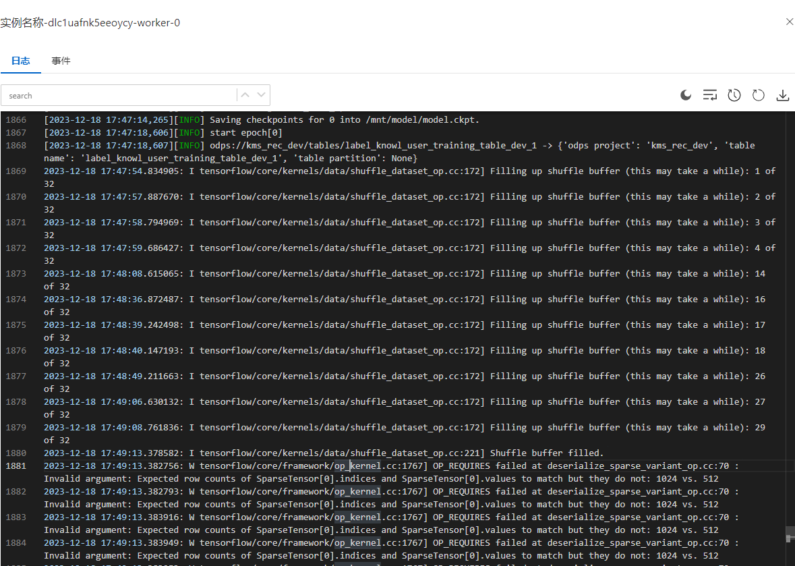Click the 'Shuffle buffer filled.' log message
Screen dimensions: 795x566
[x=547, y=453]
